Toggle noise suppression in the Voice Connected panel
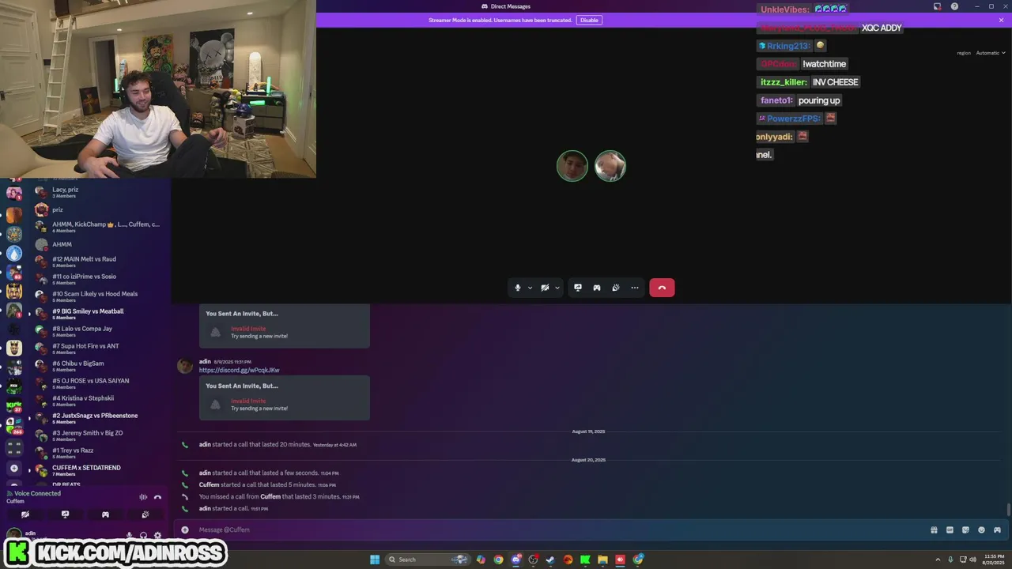This screenshot has height=569, width=1012. (143, 497)
